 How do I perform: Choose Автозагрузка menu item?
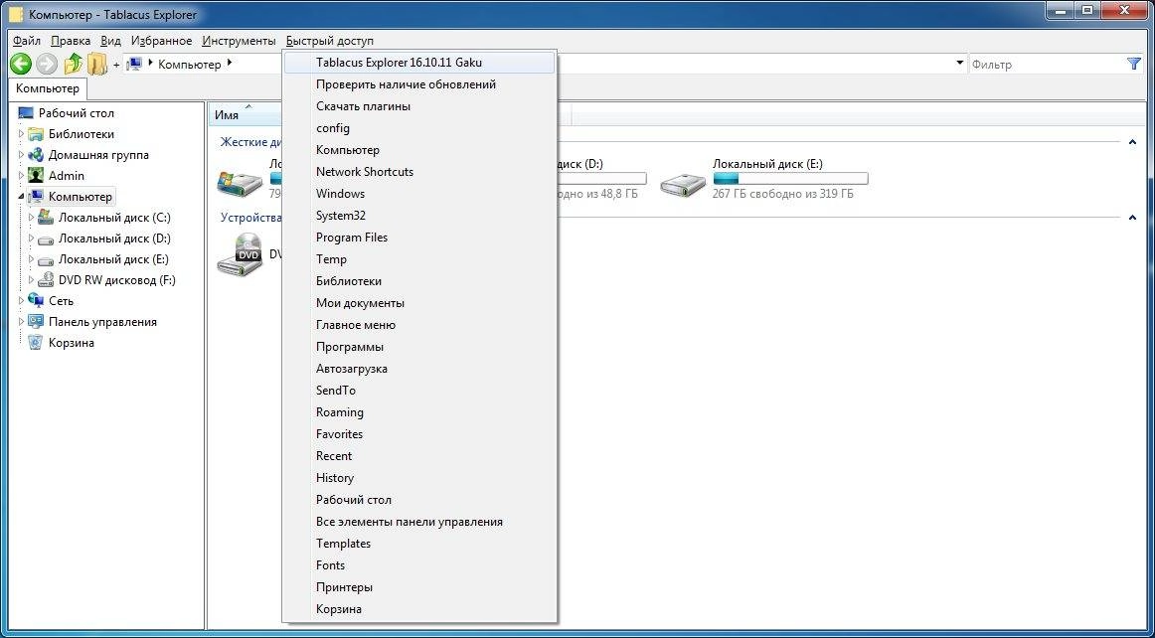[418, 369]
